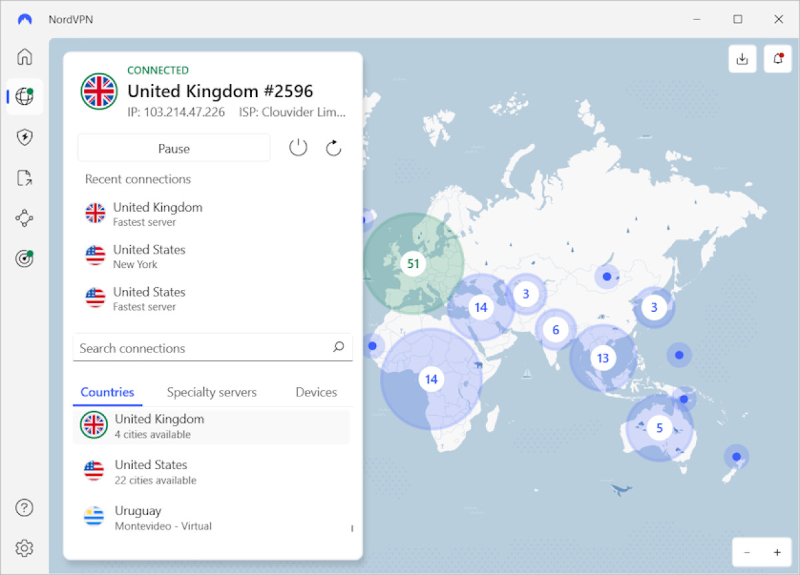Image resolution: width=800 pixels, height=575 pixels.
Task: Open Settings gear icon
Action: click(x=25, y=548)
